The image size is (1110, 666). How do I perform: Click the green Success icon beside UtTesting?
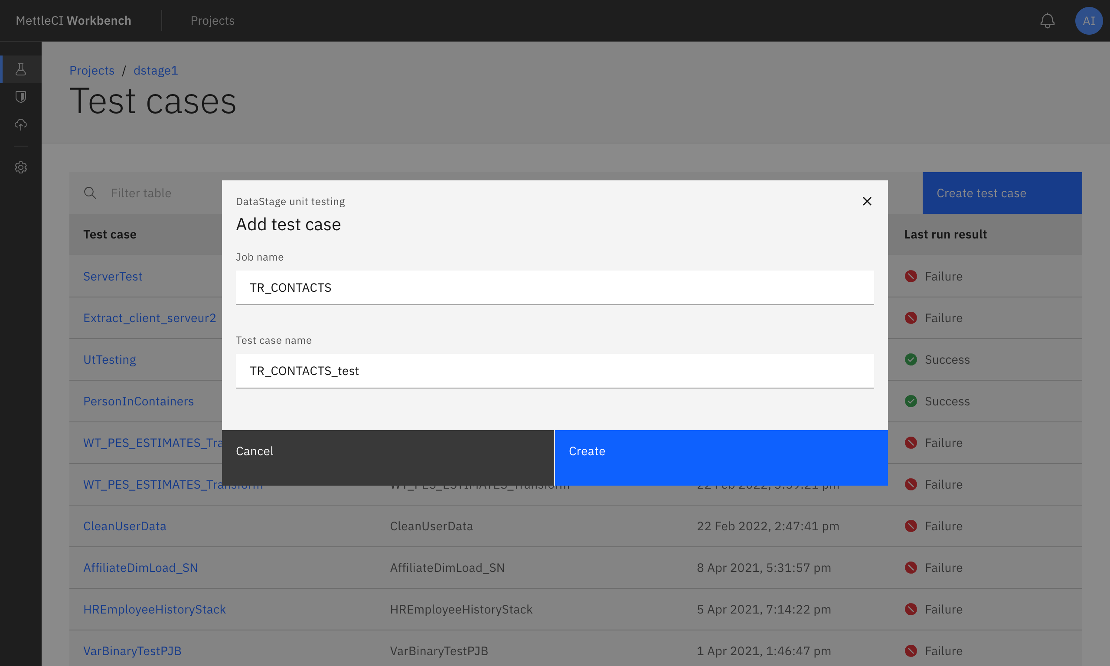[911, 359]
